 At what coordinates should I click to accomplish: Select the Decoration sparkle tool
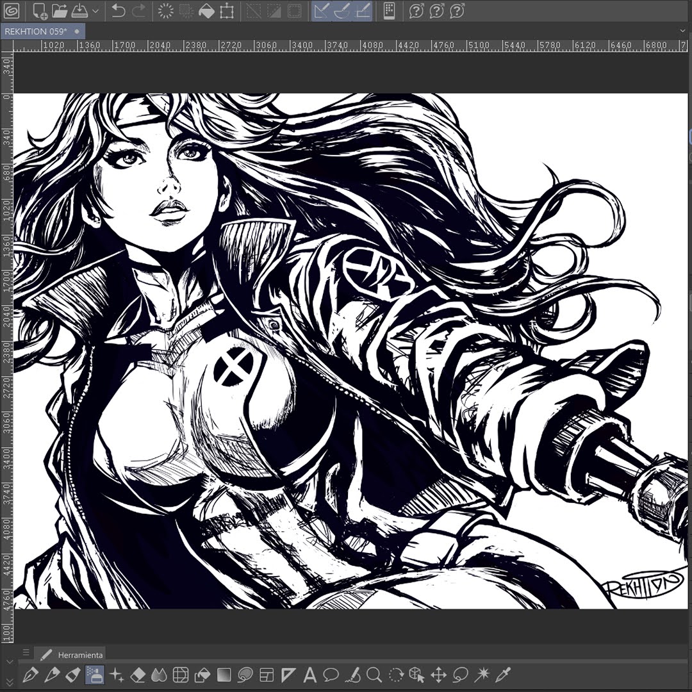click(116, 675)
